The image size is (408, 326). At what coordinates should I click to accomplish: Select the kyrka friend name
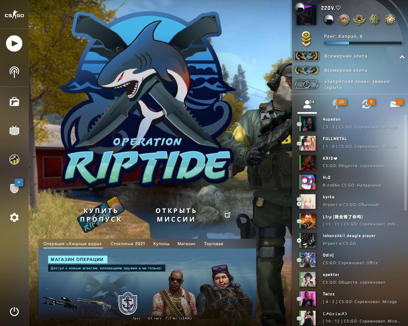[x=329, y=197]
